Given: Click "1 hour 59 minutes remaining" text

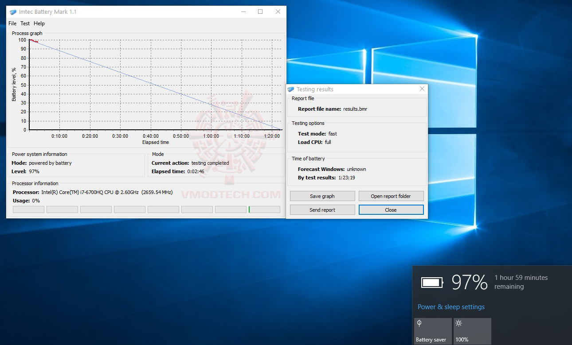Looking at the screenshot, I should 521,282.
